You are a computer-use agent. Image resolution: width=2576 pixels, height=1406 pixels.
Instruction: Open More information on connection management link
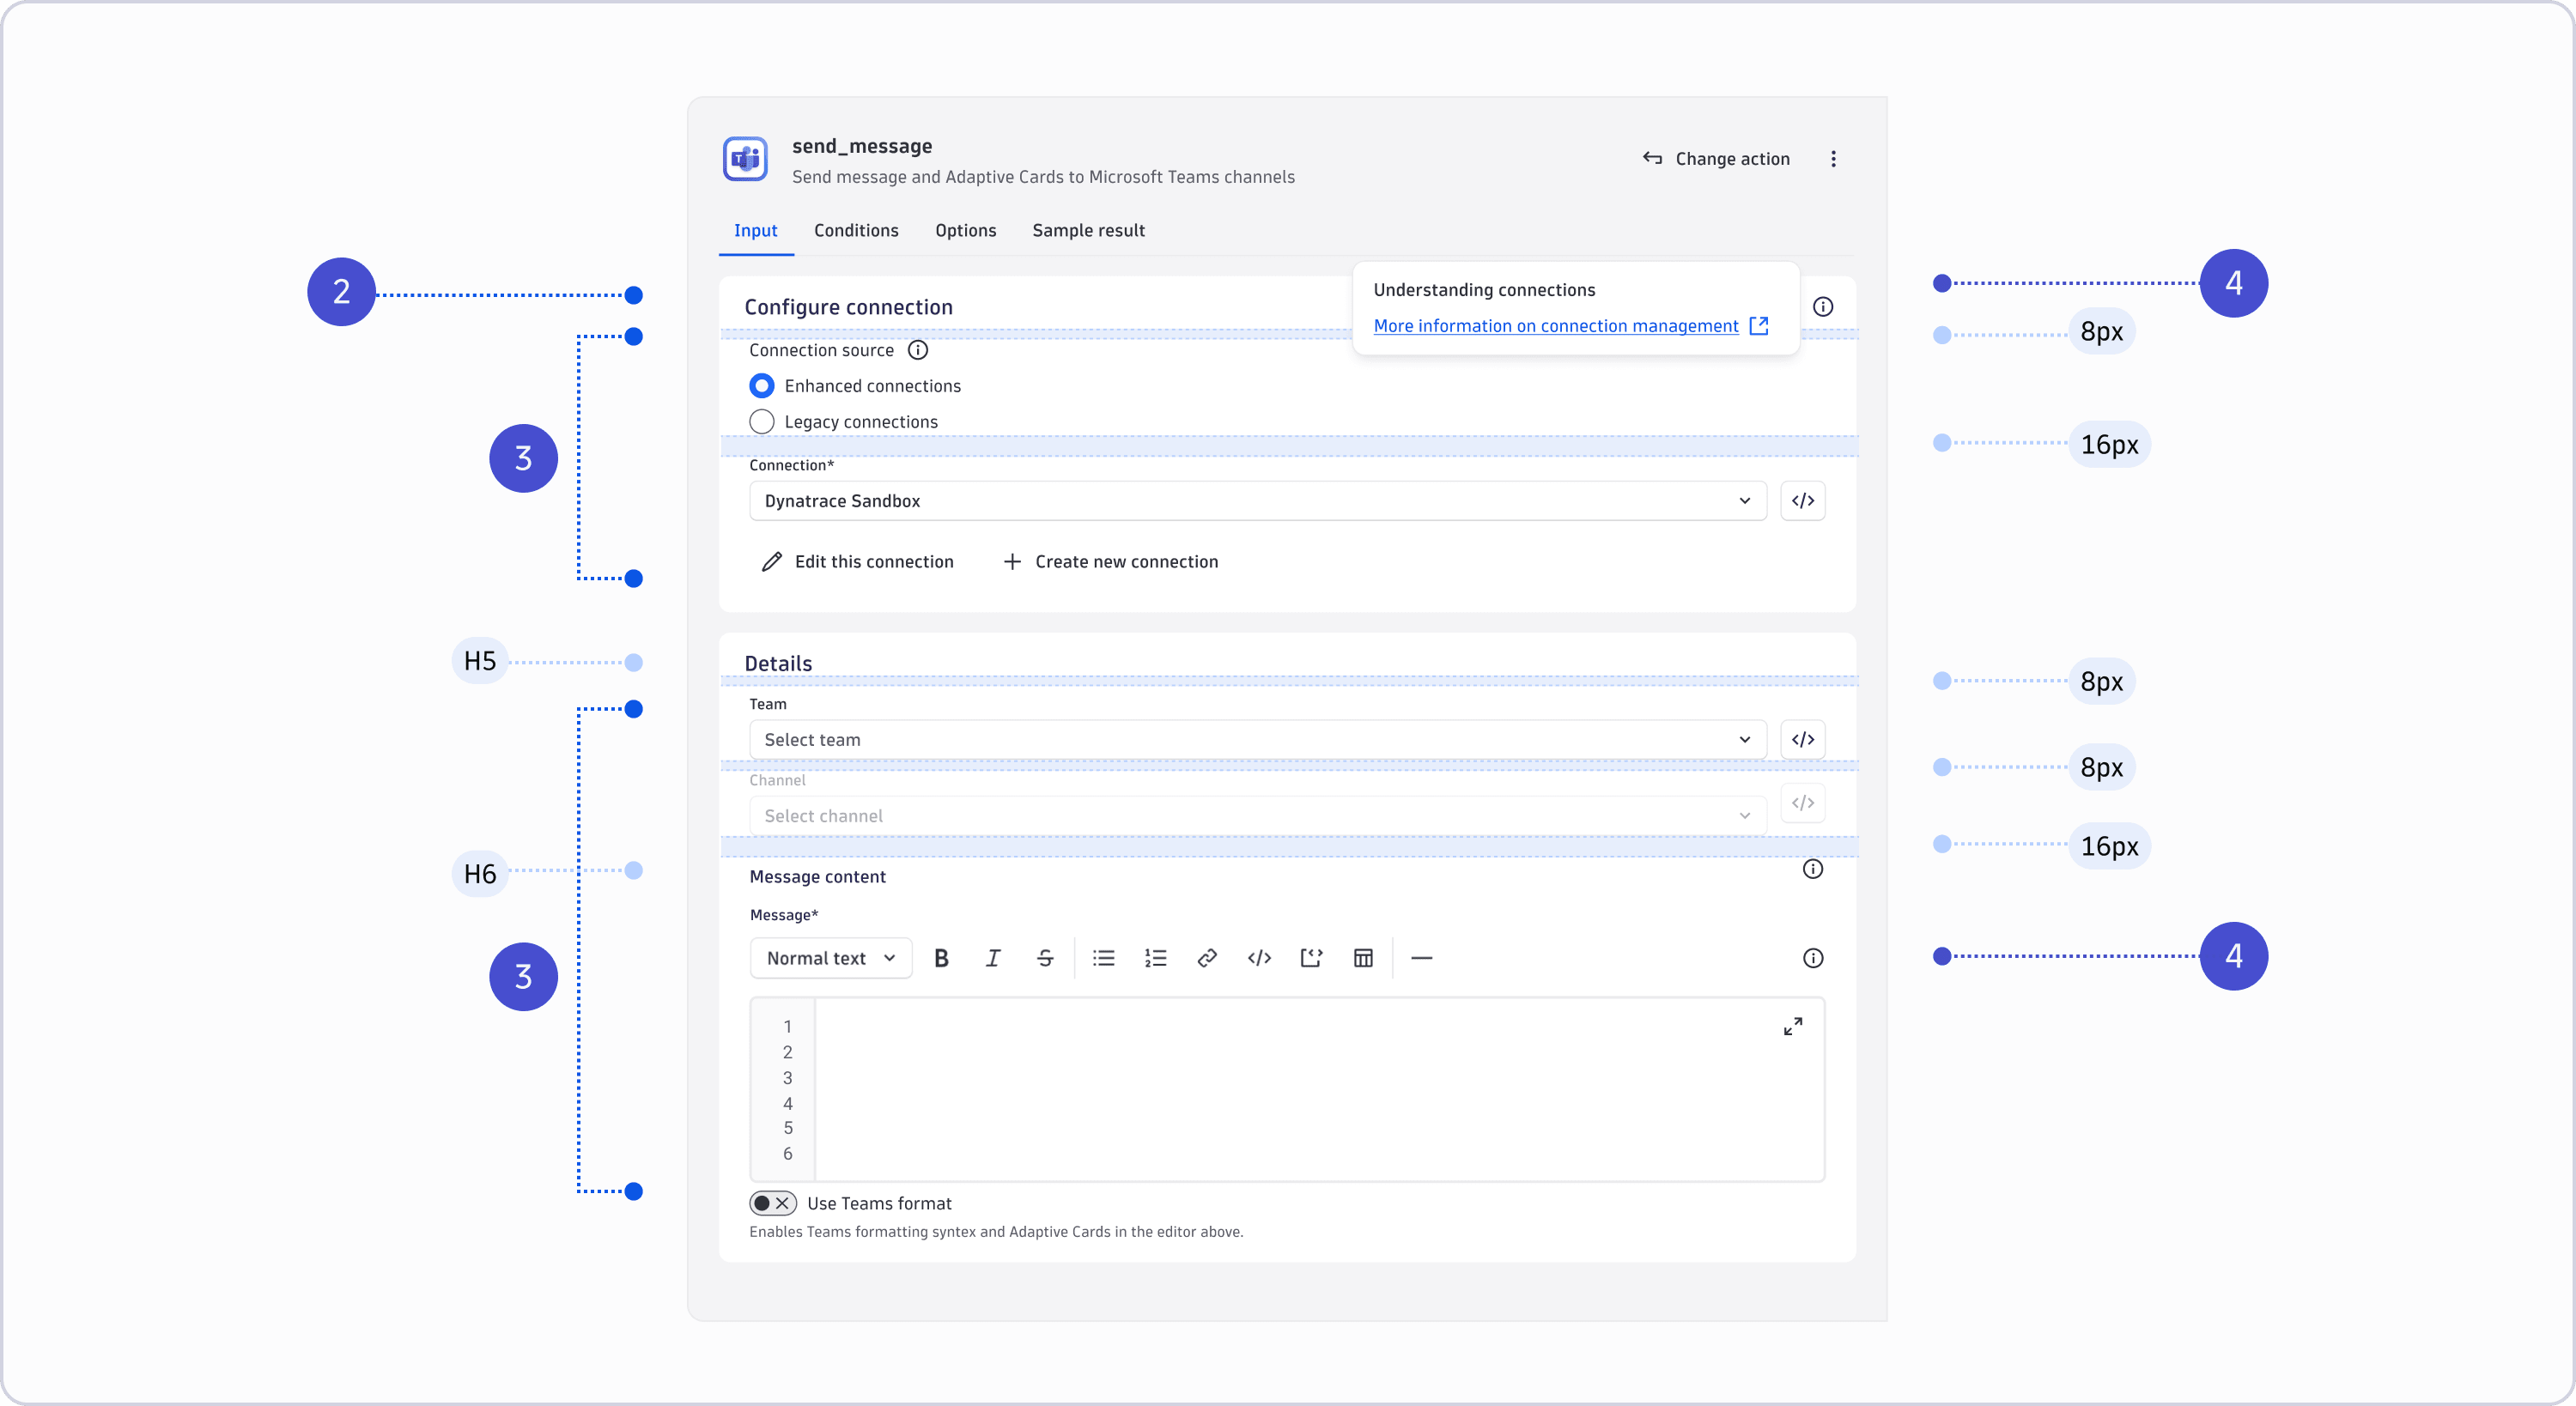pos(1571,326)
